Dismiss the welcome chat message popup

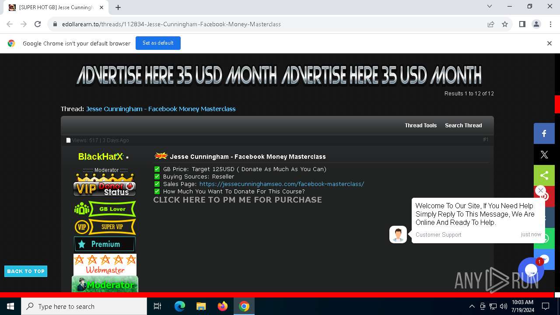tap(540, 190)
